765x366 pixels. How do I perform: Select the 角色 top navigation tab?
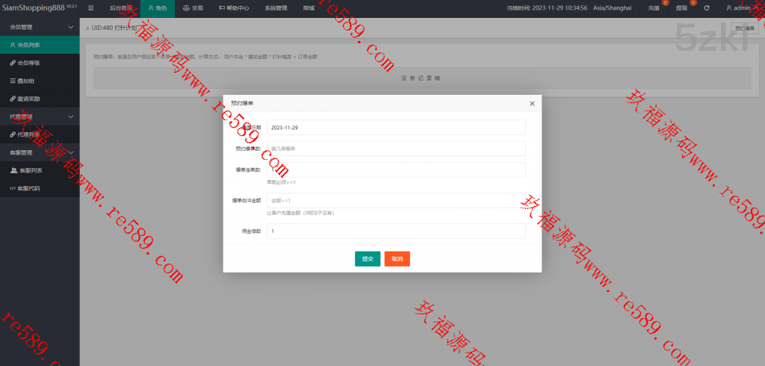pos(158,8)
